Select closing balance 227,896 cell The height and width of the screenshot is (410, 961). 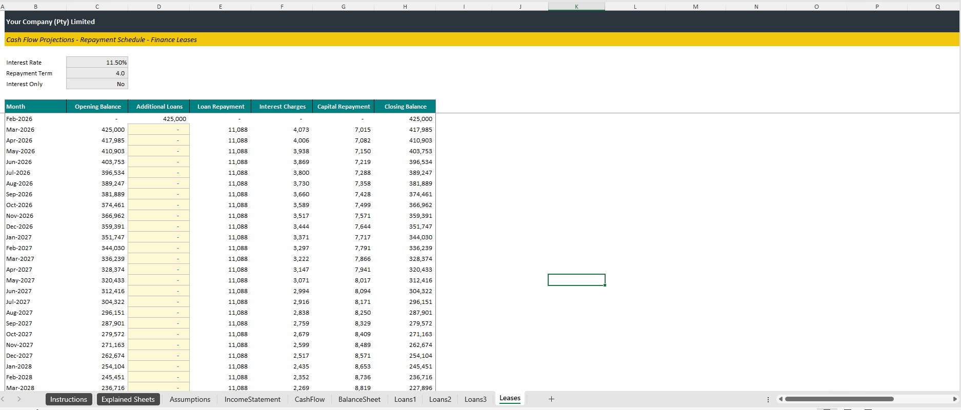pos(405,387)
